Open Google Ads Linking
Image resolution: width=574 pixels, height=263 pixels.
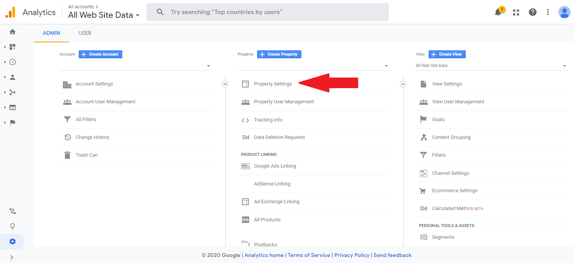click(275, 166)
